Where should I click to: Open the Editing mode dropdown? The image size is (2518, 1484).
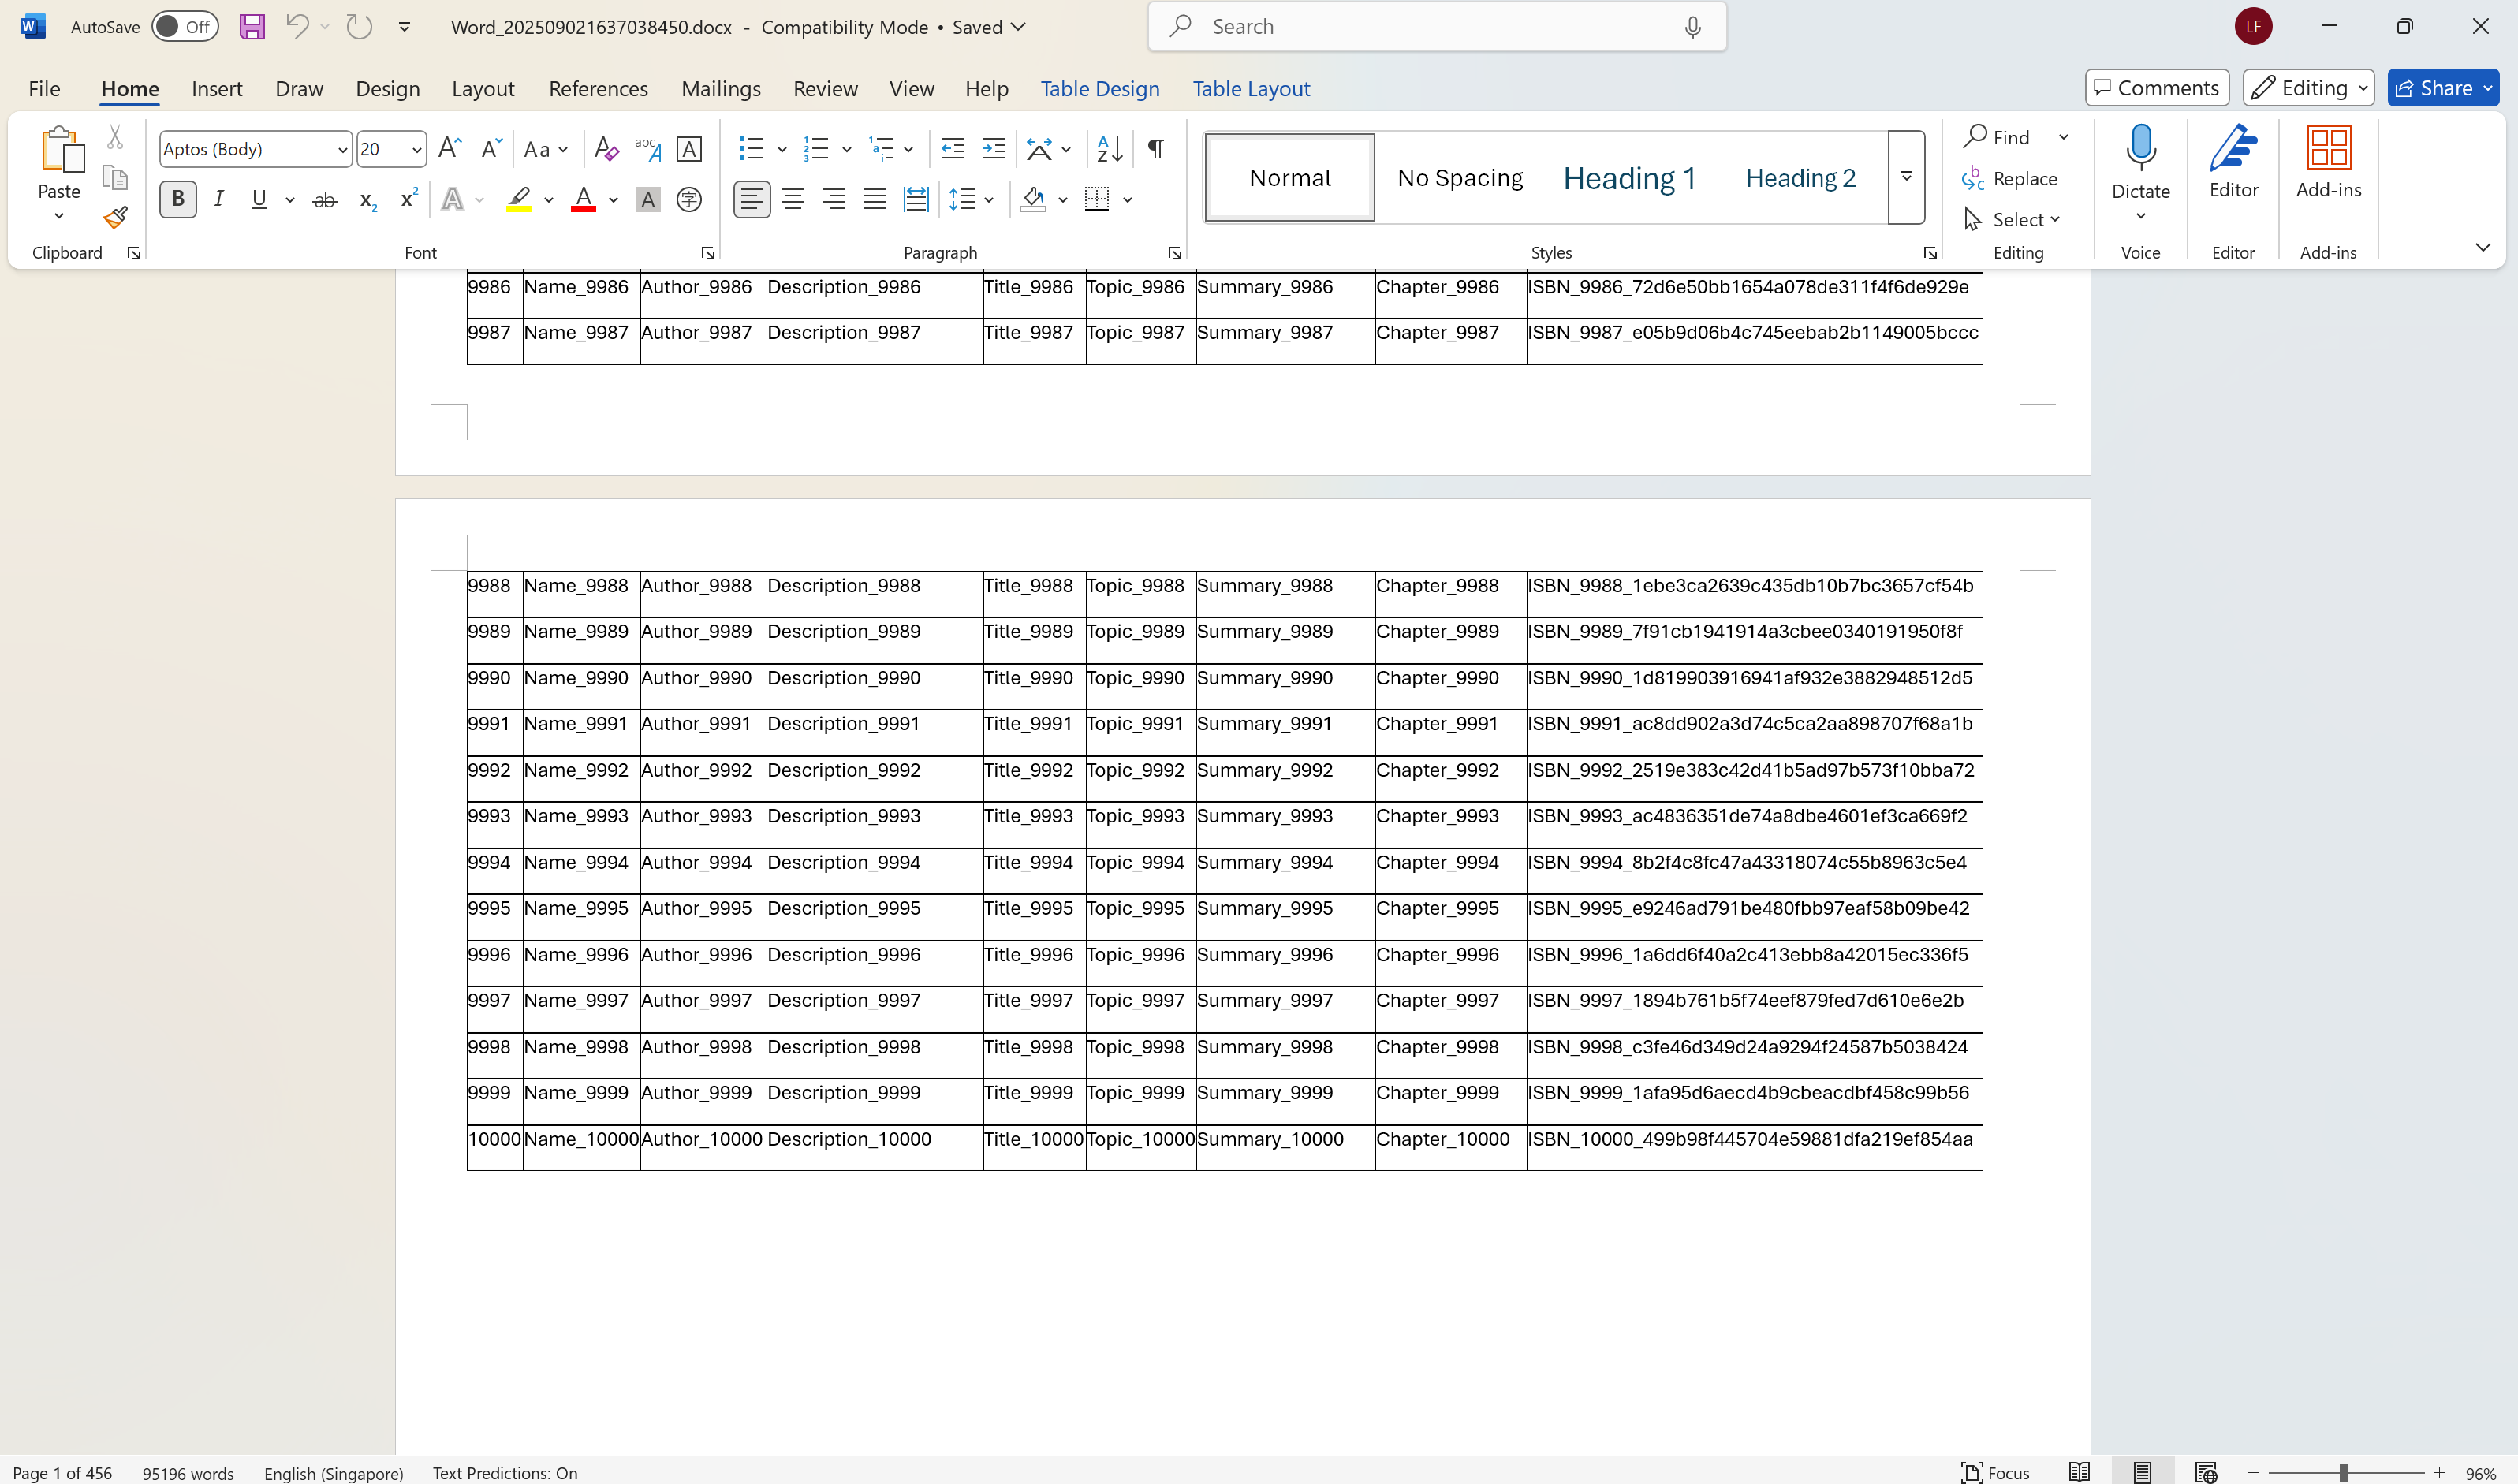tap(2308, 88)
